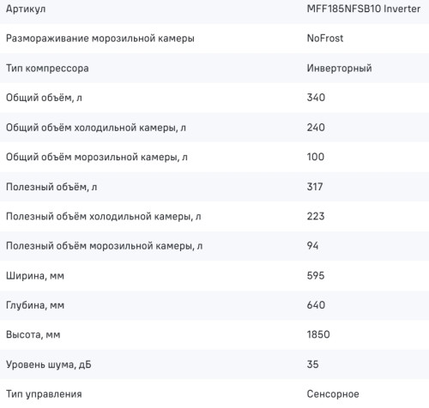Click the Уровень шума, дБ label
The image size is (429, 408).
[x=49, y=365]
